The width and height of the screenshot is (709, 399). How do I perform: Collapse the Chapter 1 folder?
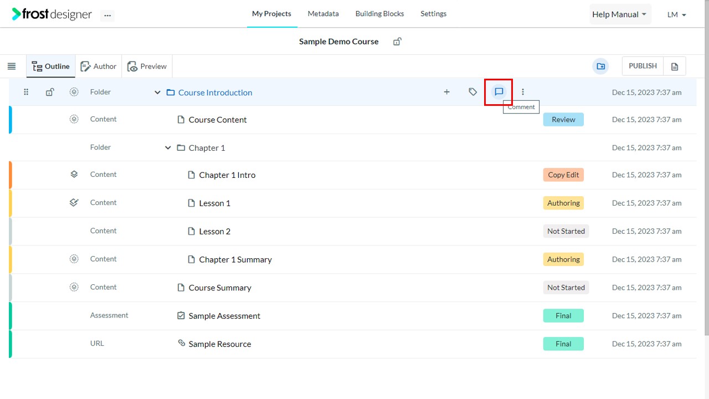click(x=168, y=148)
